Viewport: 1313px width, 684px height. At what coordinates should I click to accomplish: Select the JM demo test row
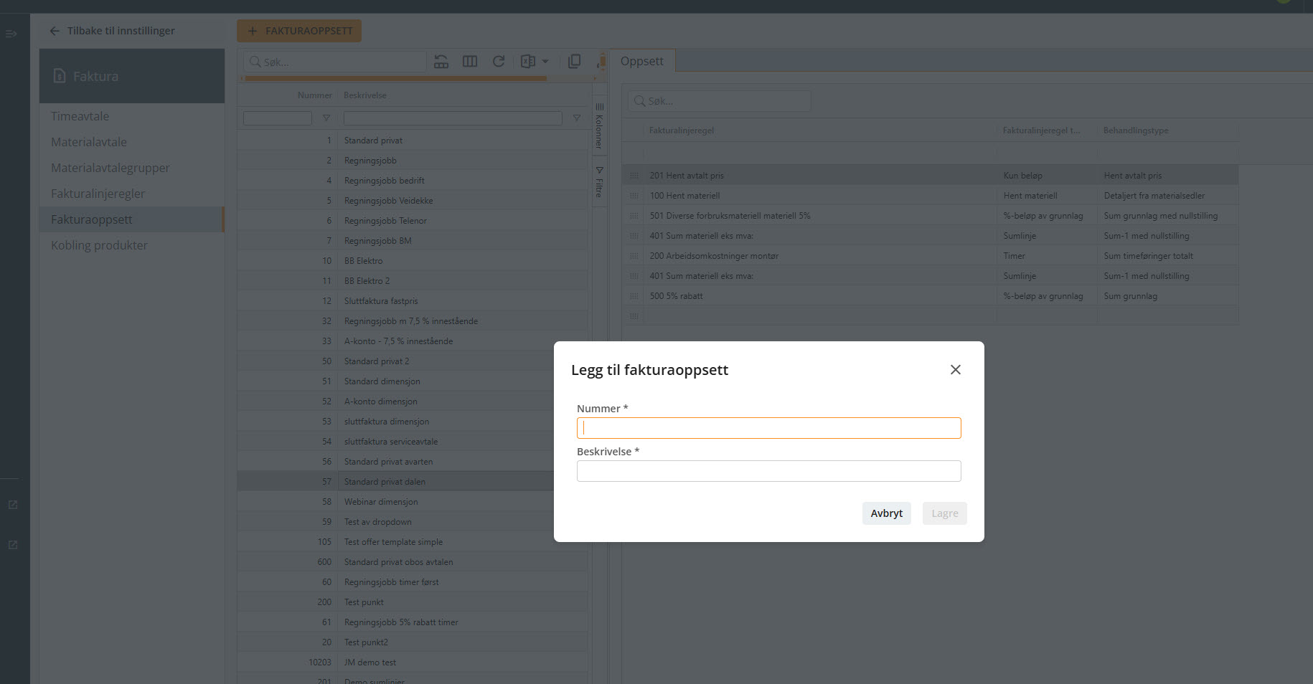[x=413, y=662]
